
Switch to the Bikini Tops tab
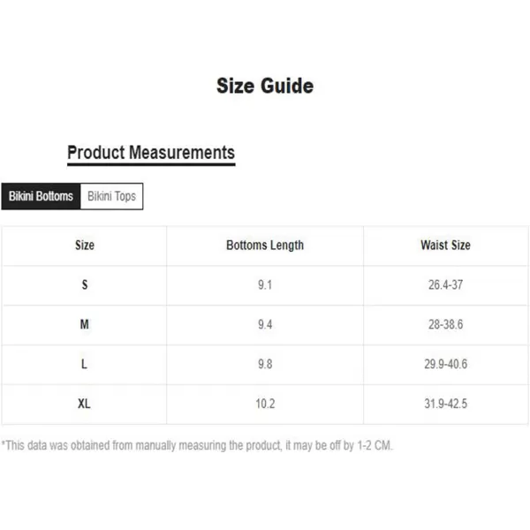(x=111, y=196)
